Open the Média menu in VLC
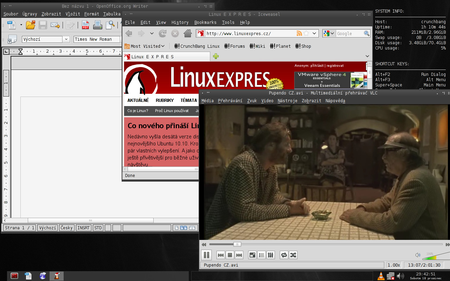450x281 pixels. coord(207,100)
